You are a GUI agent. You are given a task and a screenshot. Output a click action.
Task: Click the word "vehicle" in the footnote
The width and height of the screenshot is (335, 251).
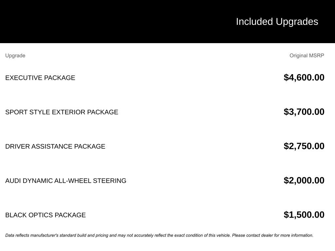(223, 235)
